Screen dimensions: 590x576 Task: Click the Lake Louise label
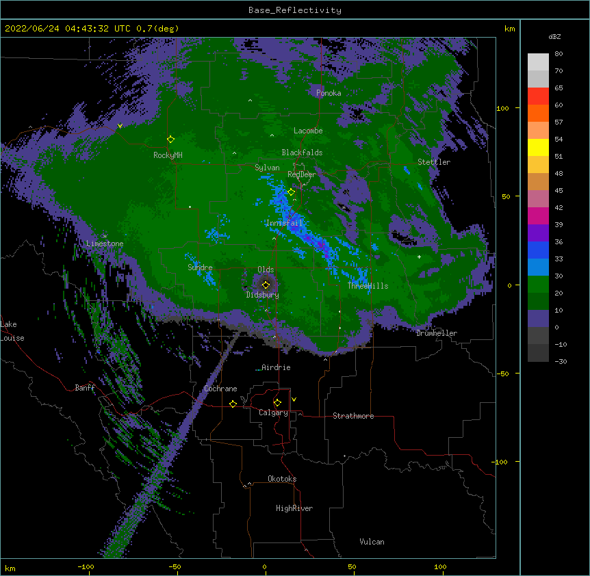coord(12,331)
